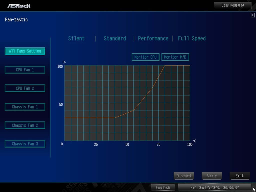Click the 75 degree axis label
The image size is (256, 192).
click(158, 145)
